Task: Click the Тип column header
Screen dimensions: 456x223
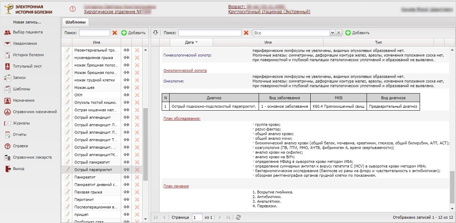Action: pyautogui.click(x=379, y=42)
